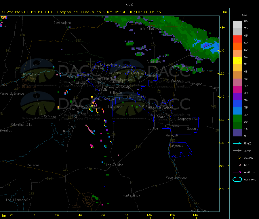Click the 60 km horizontal axis tick

[103, 215]
